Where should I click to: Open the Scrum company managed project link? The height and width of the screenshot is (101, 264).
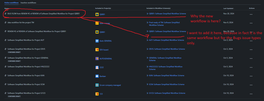click(110, 85)
